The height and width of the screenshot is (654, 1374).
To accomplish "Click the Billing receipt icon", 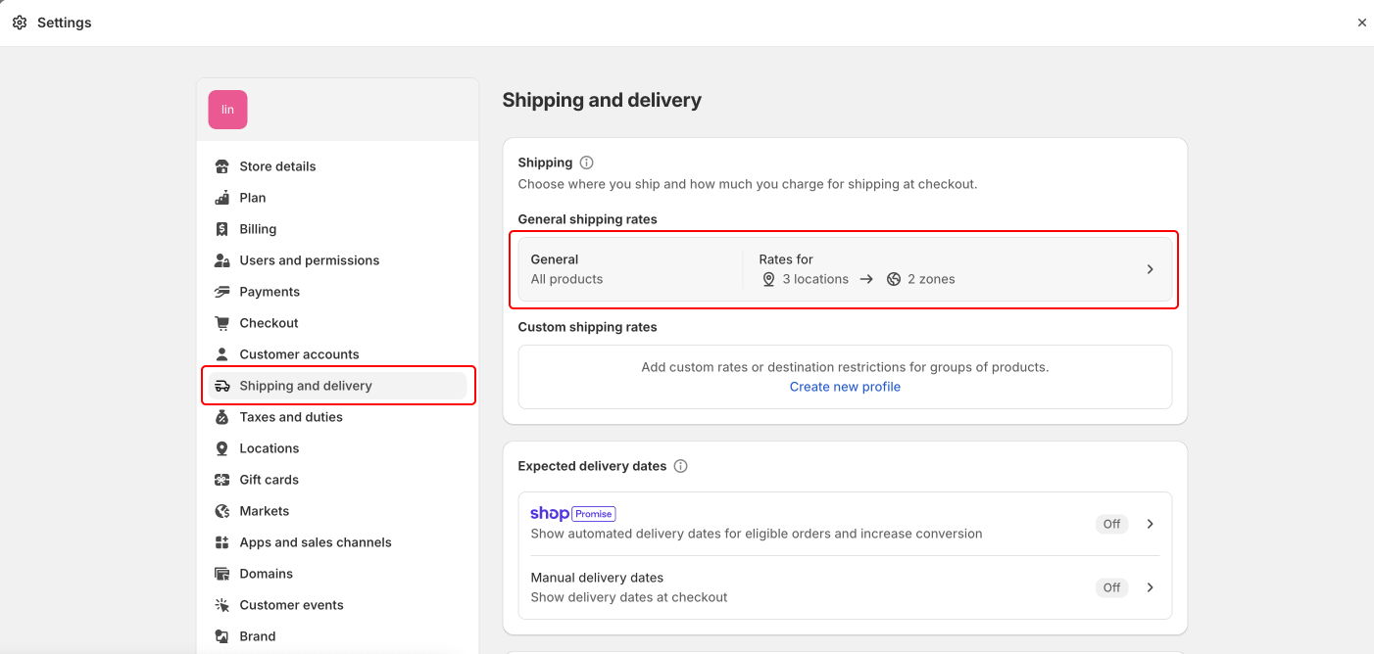I will coord(221,229).
